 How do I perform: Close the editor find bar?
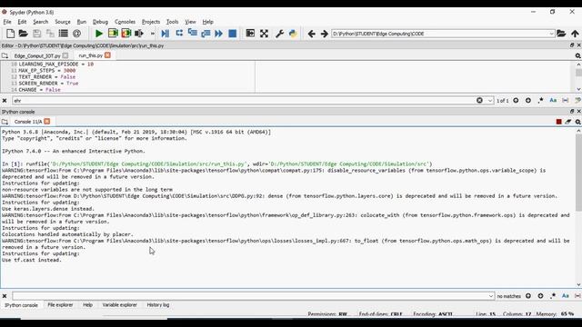coord(5,101)
